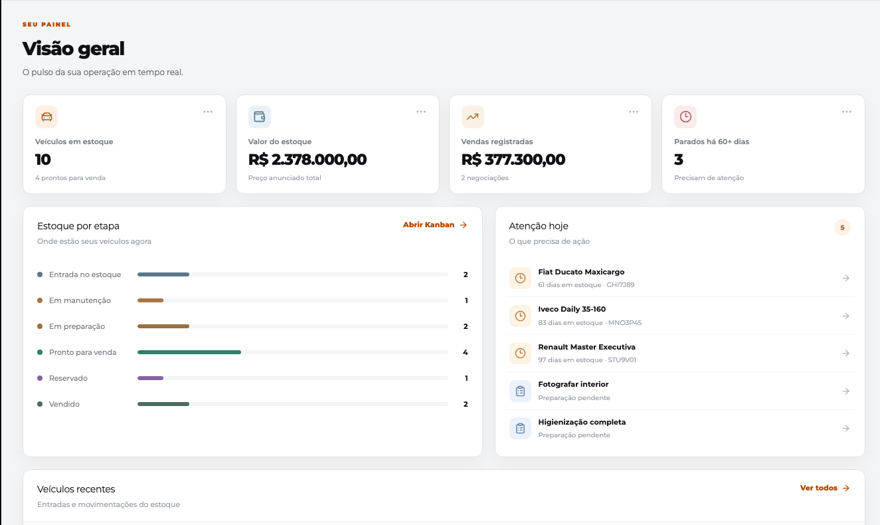Viewport: 880px width, 525px height.
Task: Click the Veículos recentes heading
Action: click(76, 489)
